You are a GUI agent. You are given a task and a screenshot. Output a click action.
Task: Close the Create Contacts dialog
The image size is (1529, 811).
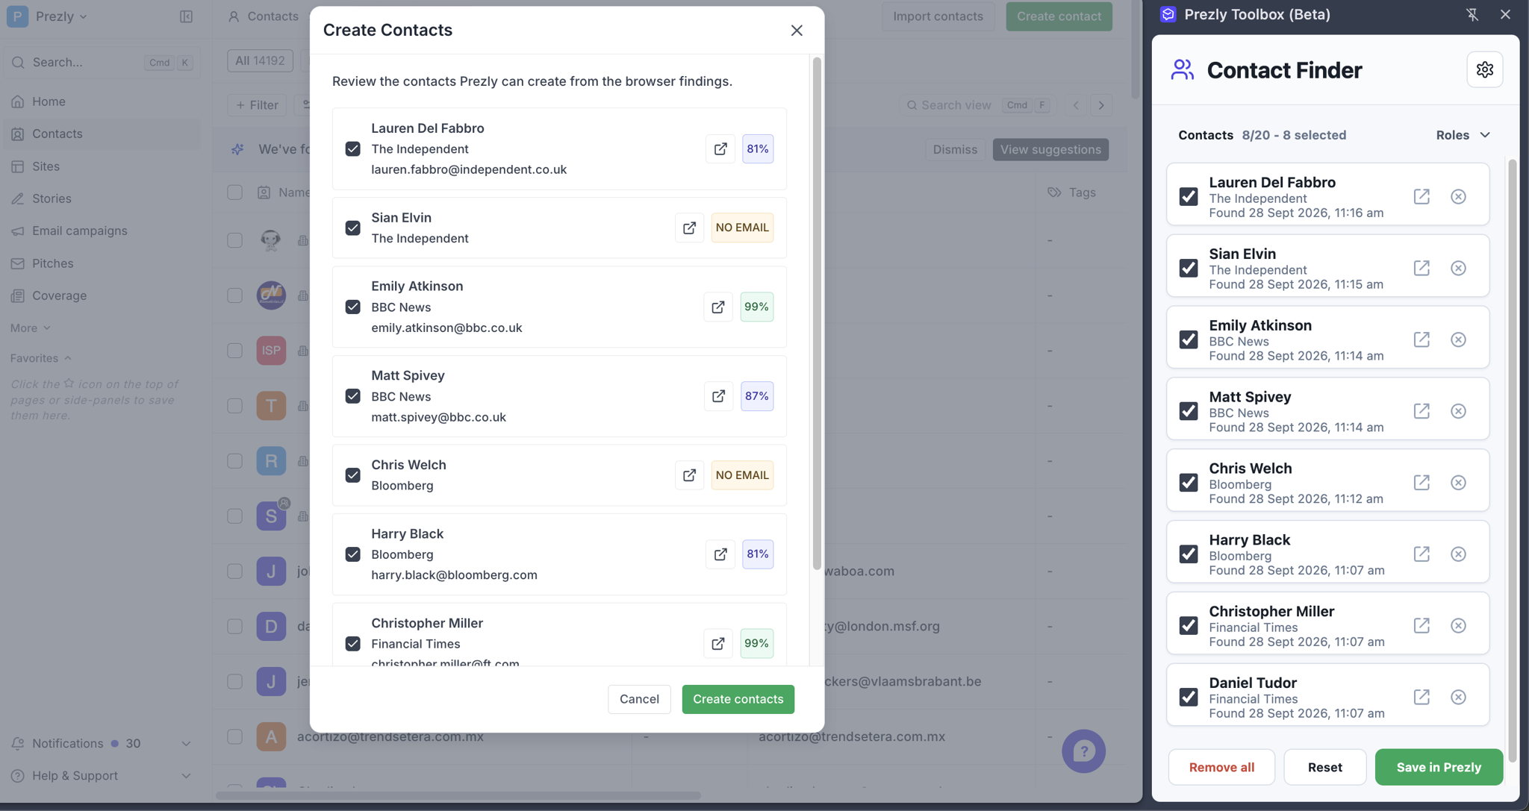tap(797, 30)
